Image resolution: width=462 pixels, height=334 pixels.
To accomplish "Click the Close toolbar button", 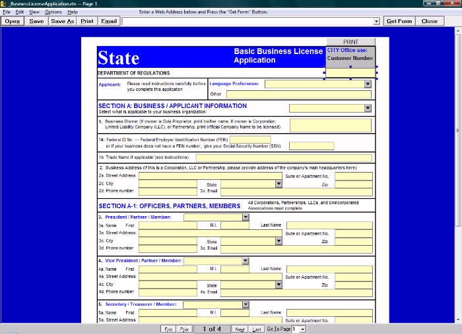I will tap(429, 21).
